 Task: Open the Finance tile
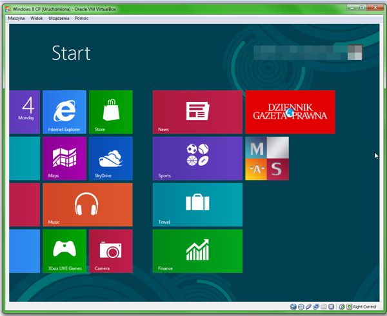click(197, 251)
